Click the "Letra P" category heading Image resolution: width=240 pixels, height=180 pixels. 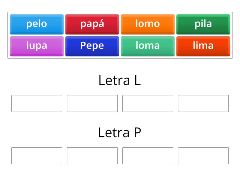click(120, 132)
